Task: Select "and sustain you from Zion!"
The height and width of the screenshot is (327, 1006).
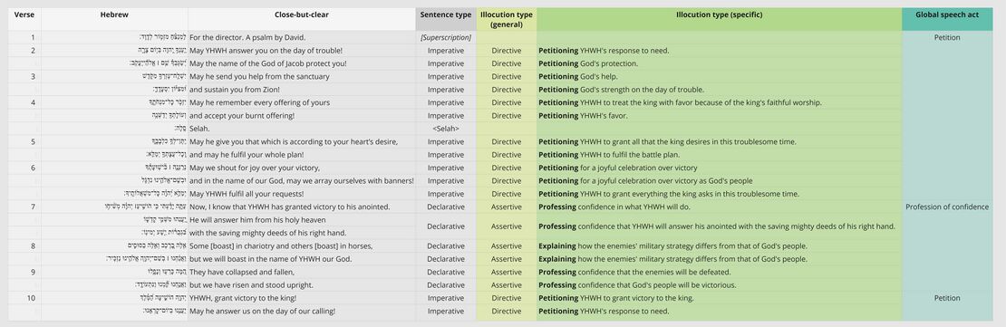Action: click(x=234, y=90)
